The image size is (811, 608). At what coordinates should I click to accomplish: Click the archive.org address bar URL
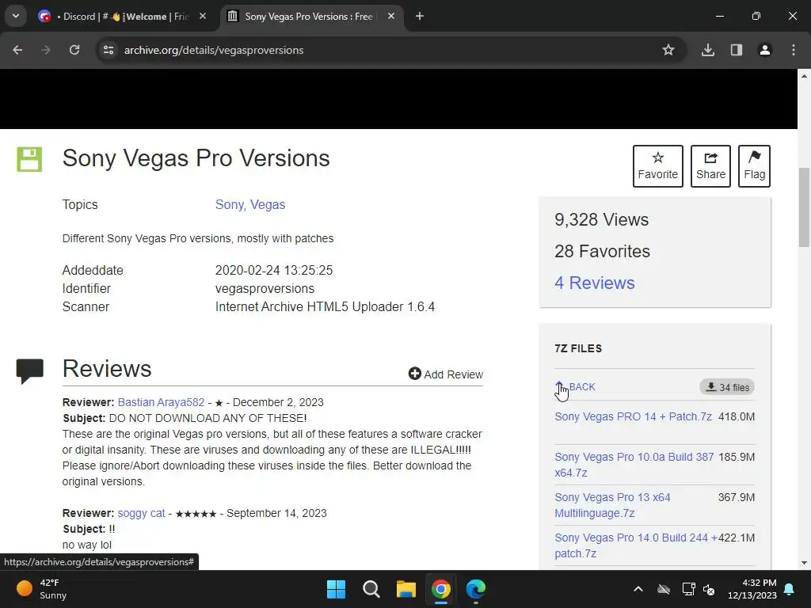tap(214, 50)
